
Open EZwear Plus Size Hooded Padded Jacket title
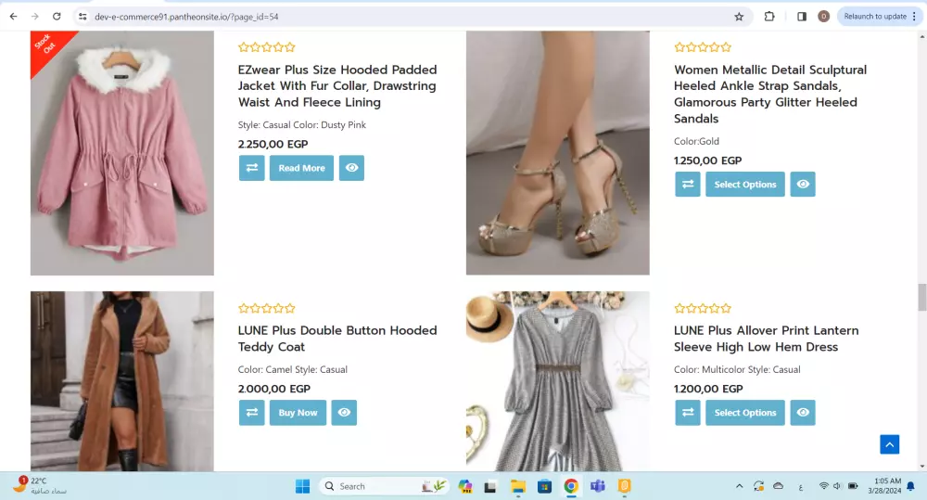pos(337,85)
